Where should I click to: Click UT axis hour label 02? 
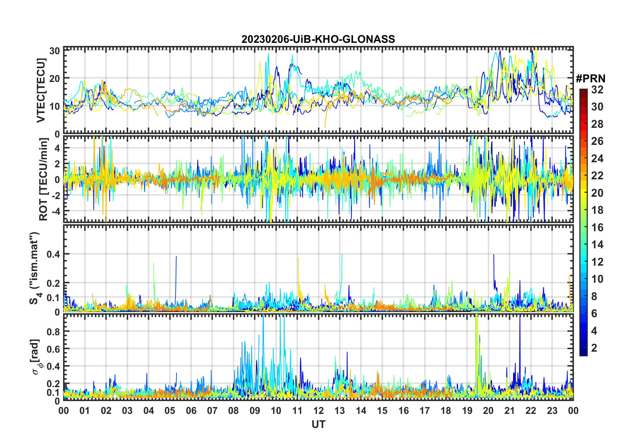[x=106, y=411]
